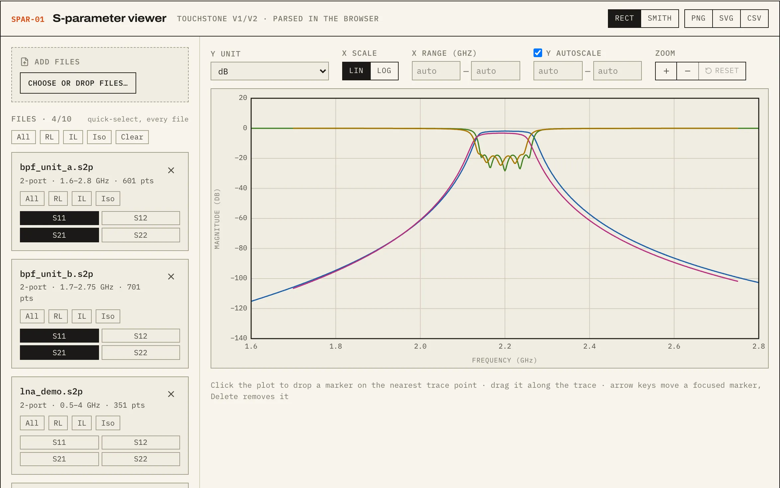Enable S21 trace of lna_demo.s2p
Image resolution: width=780 pixels, height=488 pixels.
(59, 459)
